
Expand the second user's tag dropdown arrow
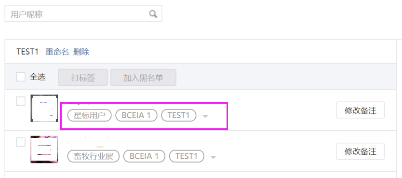[x=213, y=157]
